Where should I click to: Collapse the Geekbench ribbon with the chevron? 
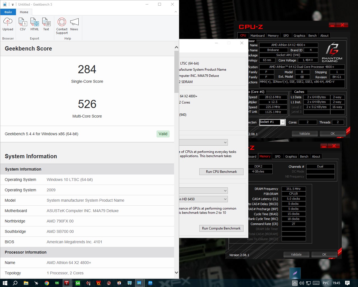coord(176,12)
